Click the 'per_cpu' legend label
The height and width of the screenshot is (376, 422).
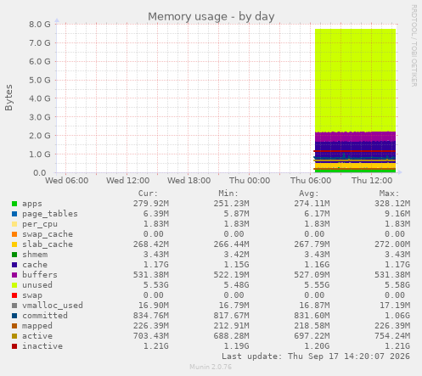pyautogui.click(x=40, y=224)
